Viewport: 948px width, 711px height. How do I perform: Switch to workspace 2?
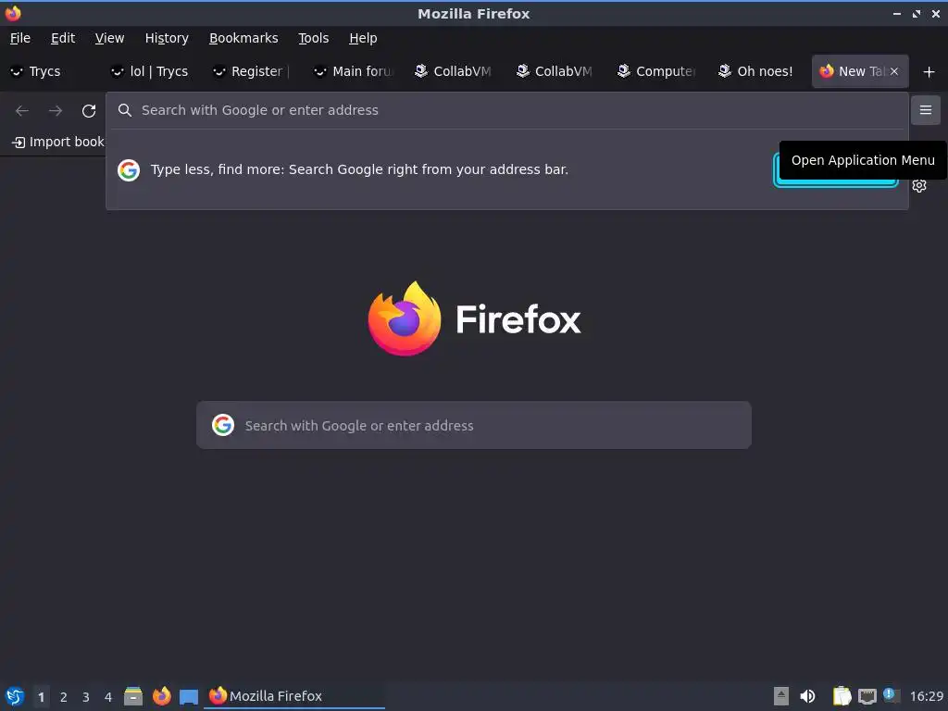[x=64, y=696]
